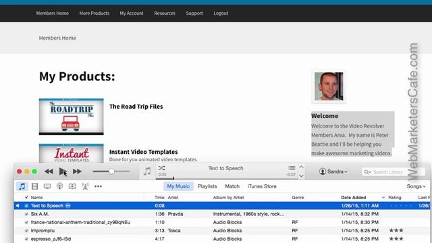The image size is (432, 243).
Task: Click the three-star rating for Impromptu
Action: tap(396, 230)
